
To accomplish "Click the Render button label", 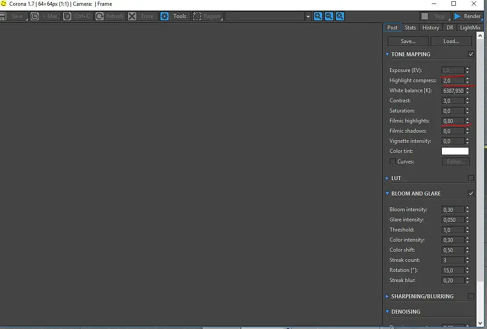I will click(x=472, y=16).
